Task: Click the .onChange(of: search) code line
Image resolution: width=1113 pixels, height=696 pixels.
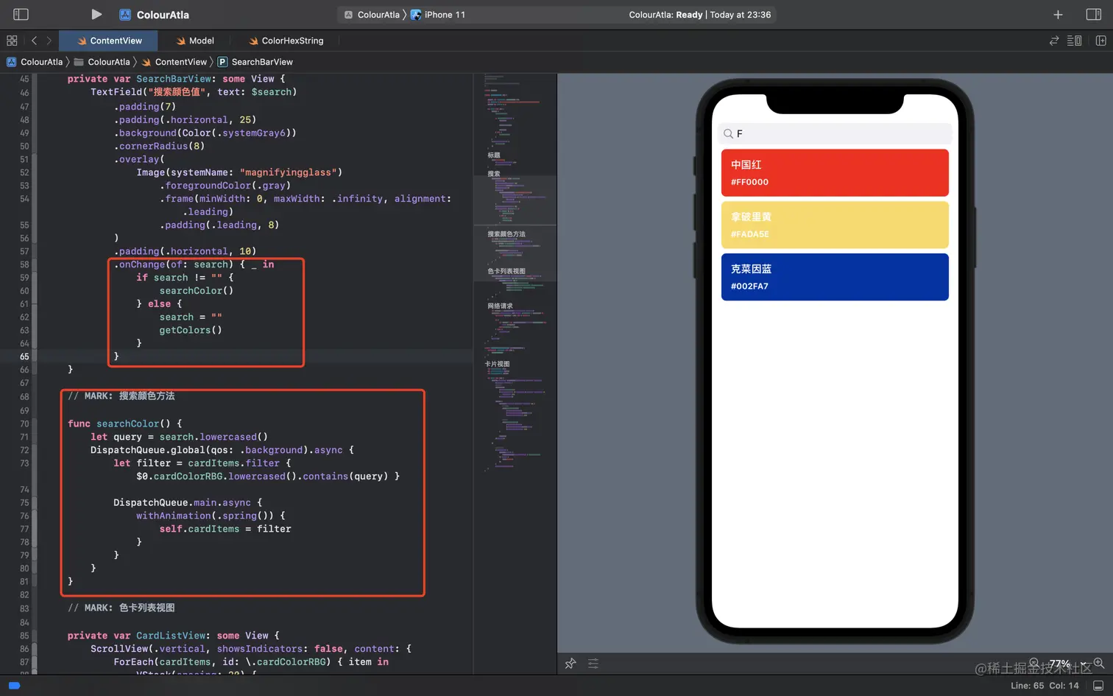Action: click(194, 264)
